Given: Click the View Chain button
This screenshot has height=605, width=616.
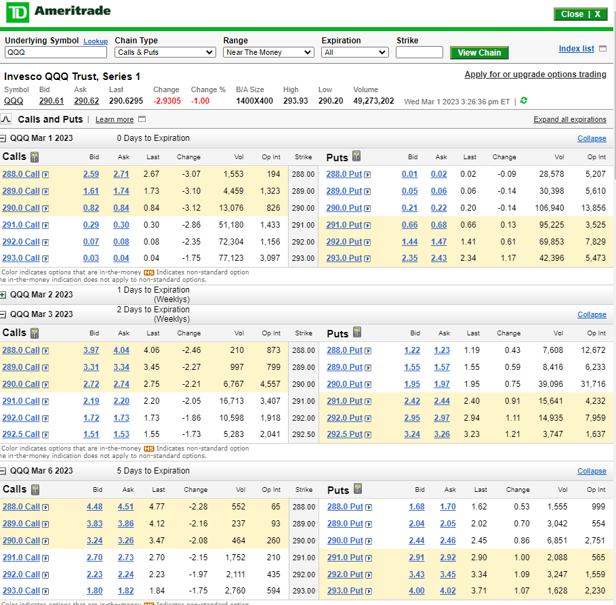Looking at the screenshot, I should [x=479, y=53].
